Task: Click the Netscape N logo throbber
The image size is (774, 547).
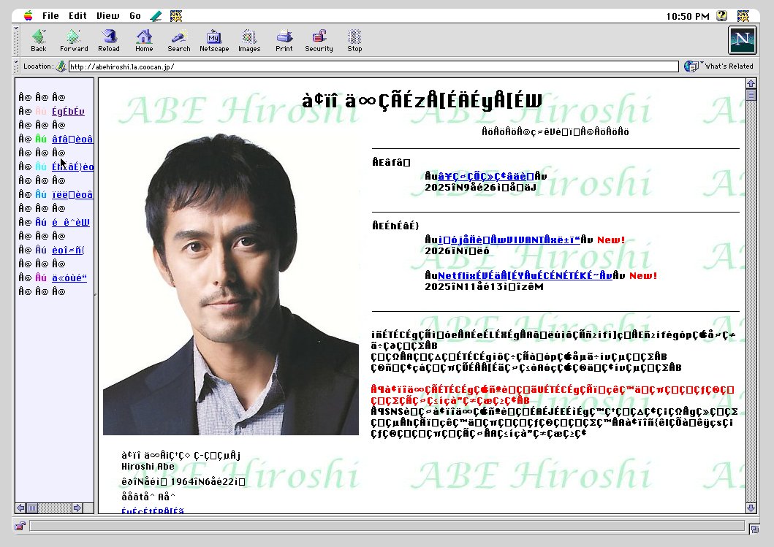Action: click(x=742, y=40)
